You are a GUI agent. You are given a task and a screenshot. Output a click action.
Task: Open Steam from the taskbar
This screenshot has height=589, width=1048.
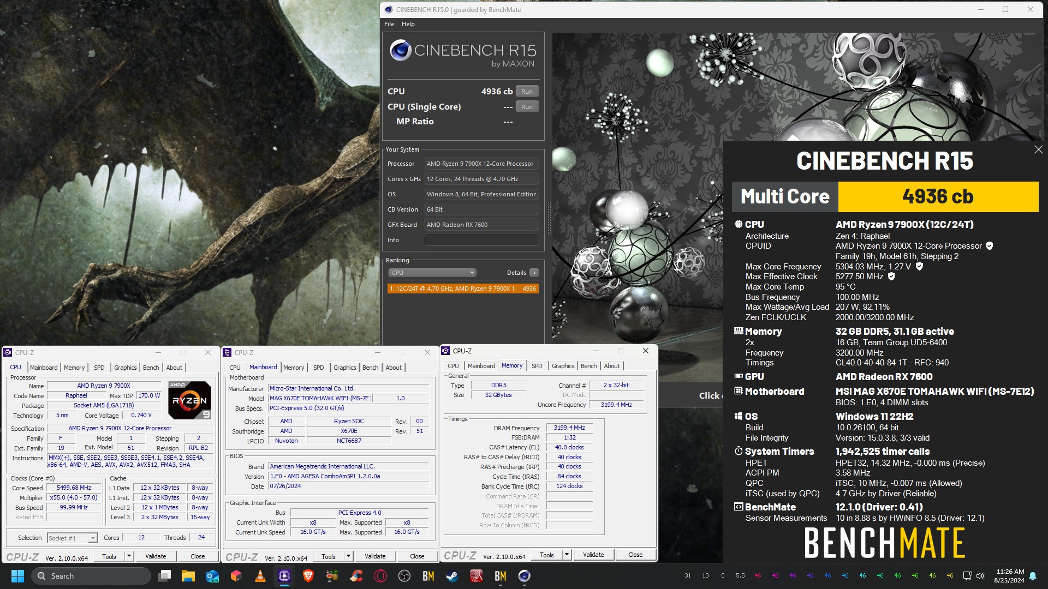click(x=452, y=576)
